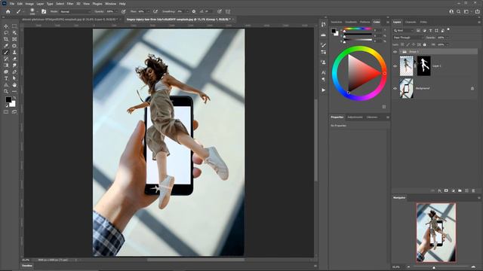
Task: Select the Eraser tool
Action: pyautogui.click(x=14, y=59)
